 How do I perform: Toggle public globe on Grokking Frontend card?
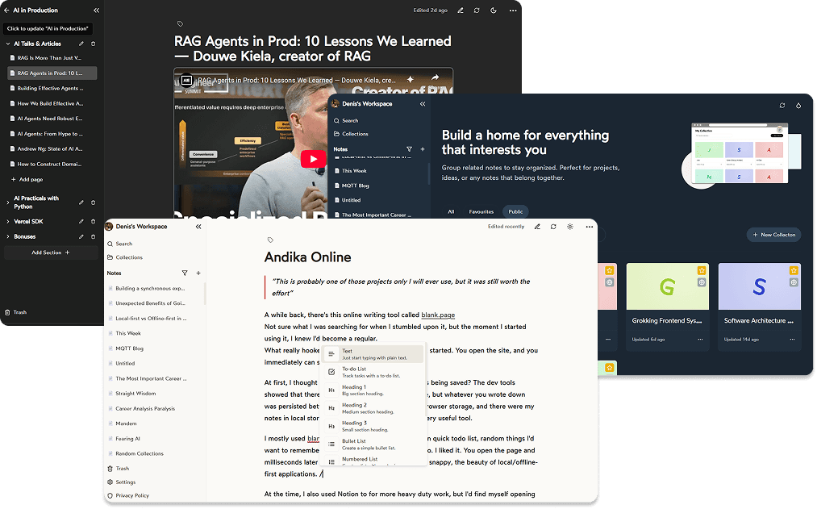coord(702,283)
